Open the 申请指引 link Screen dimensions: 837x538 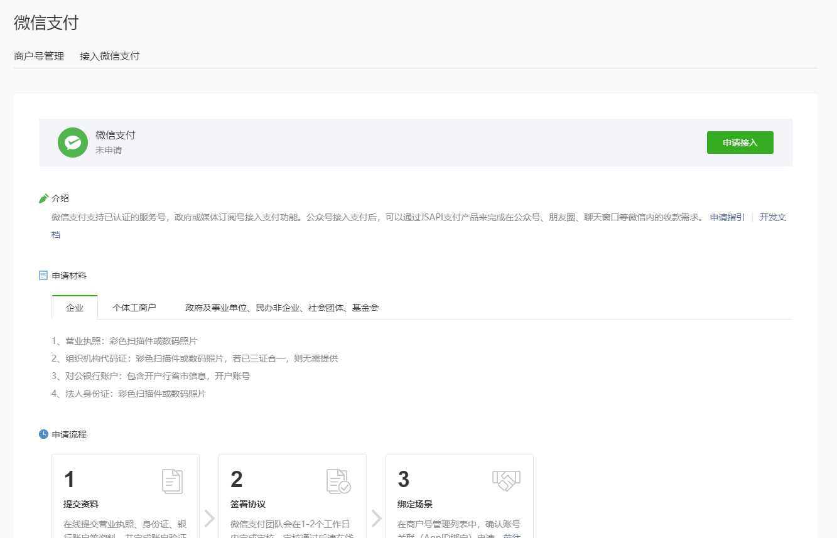(728, 217)
